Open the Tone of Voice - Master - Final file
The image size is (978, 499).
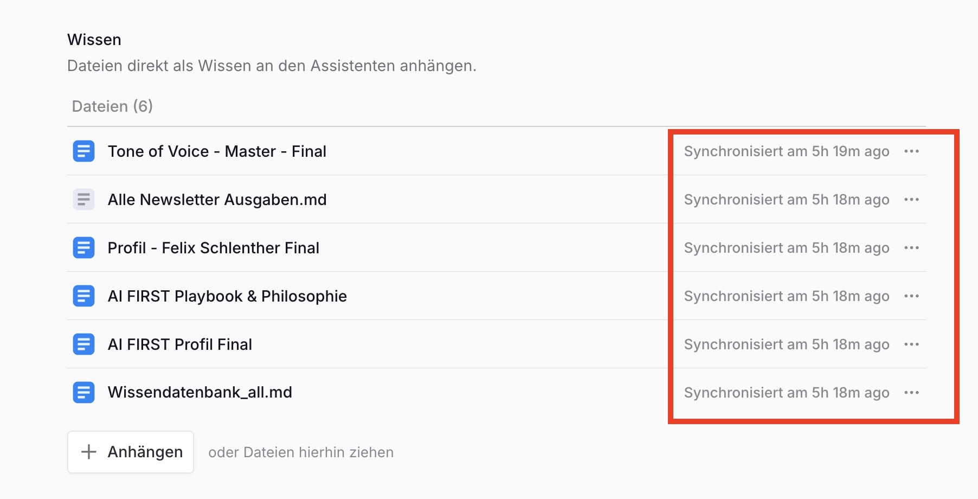(217, 151)
